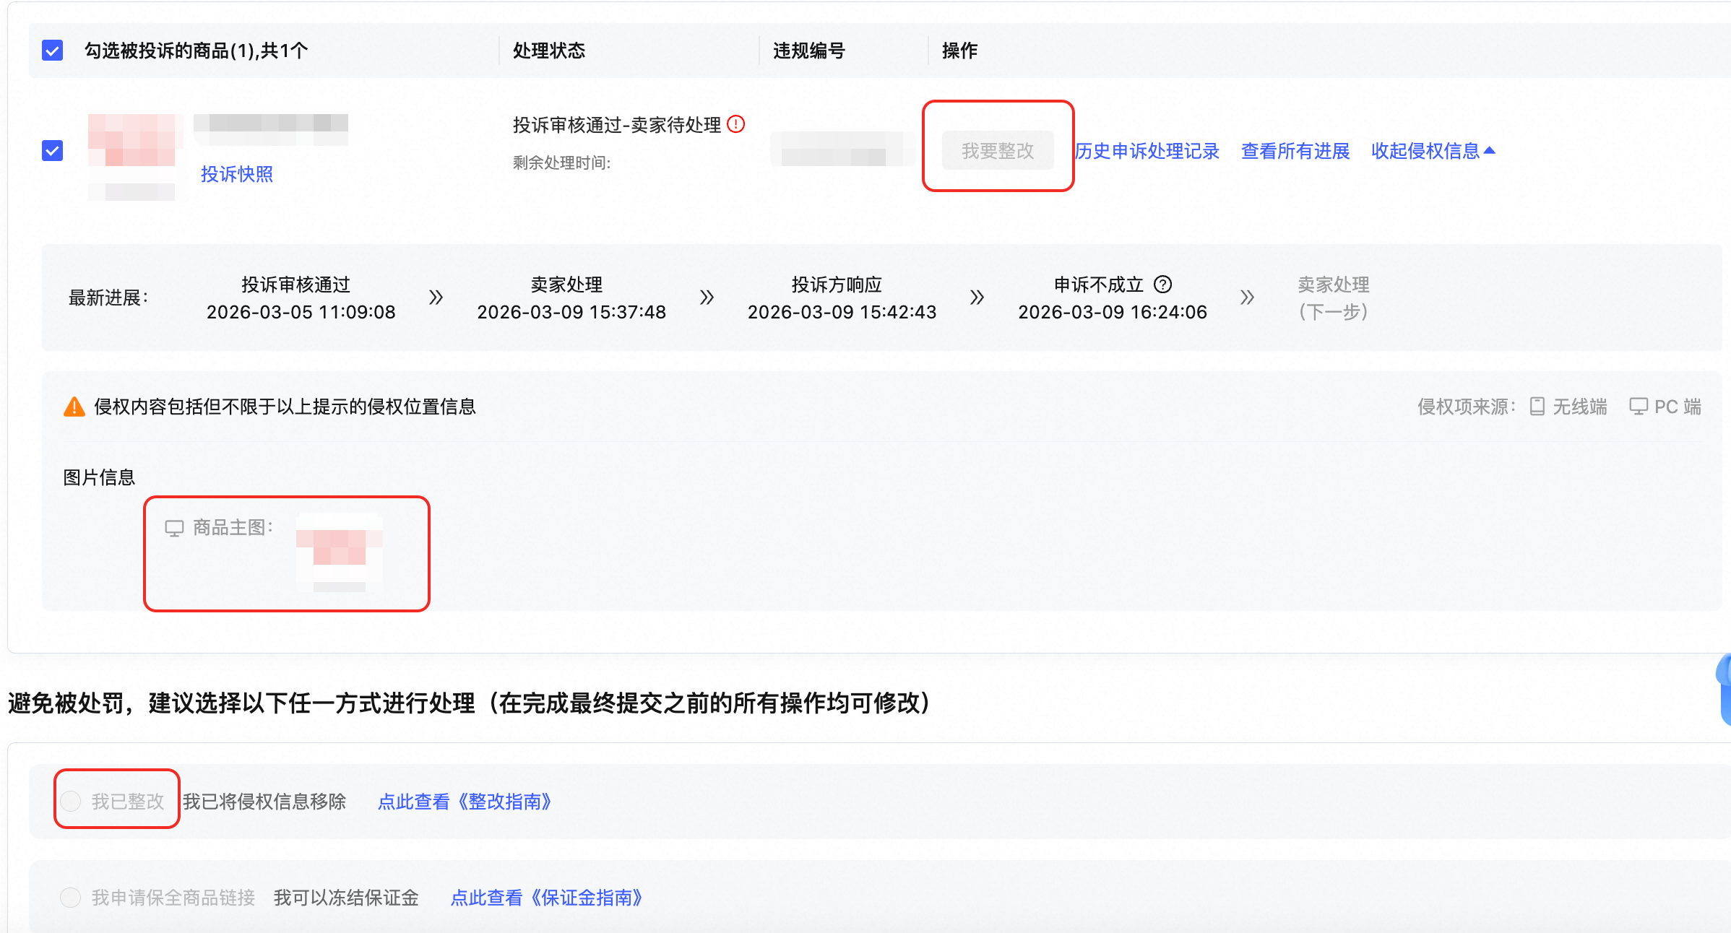
Task: Select 我申请保全商品链接 radio option
Action: click(x=71, y=898)
